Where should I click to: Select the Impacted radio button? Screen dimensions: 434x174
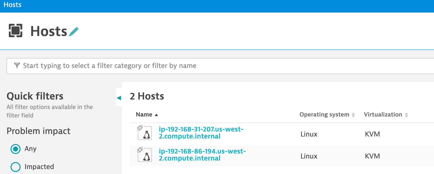pos(16,167)
